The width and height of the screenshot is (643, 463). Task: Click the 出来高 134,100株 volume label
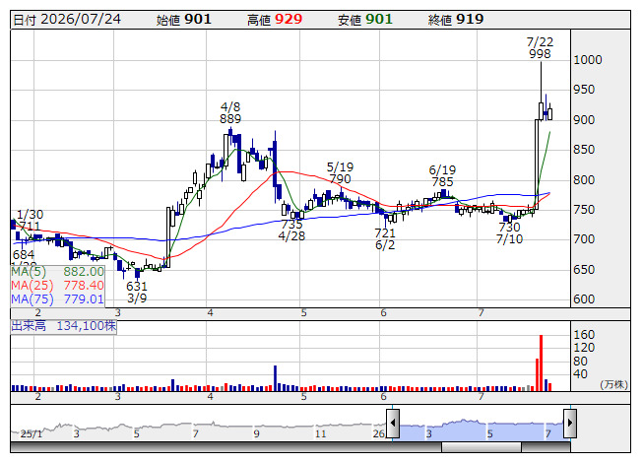point(64,326)
